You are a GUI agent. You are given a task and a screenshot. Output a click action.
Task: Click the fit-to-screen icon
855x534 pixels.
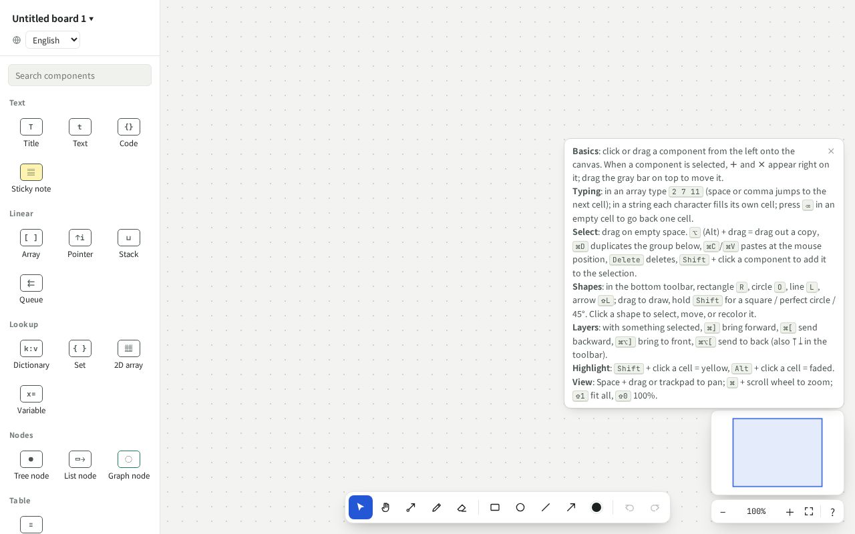point(809,512)
